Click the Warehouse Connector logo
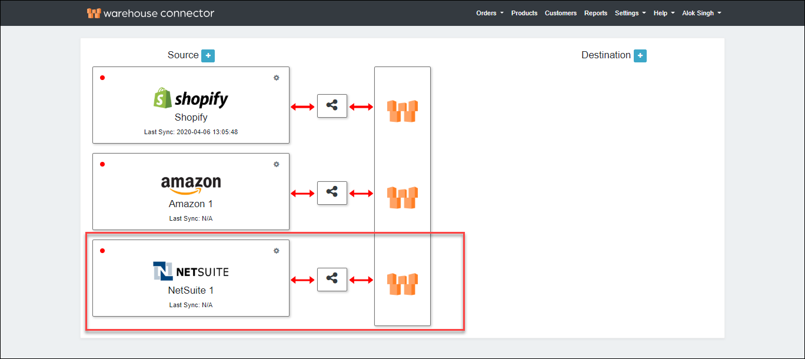 point(151,12)
